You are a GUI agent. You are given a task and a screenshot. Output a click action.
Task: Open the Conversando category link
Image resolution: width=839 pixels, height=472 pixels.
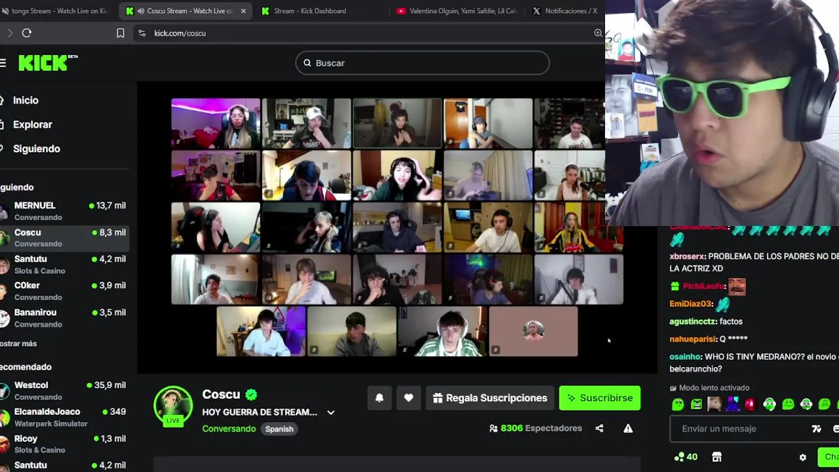229,429
